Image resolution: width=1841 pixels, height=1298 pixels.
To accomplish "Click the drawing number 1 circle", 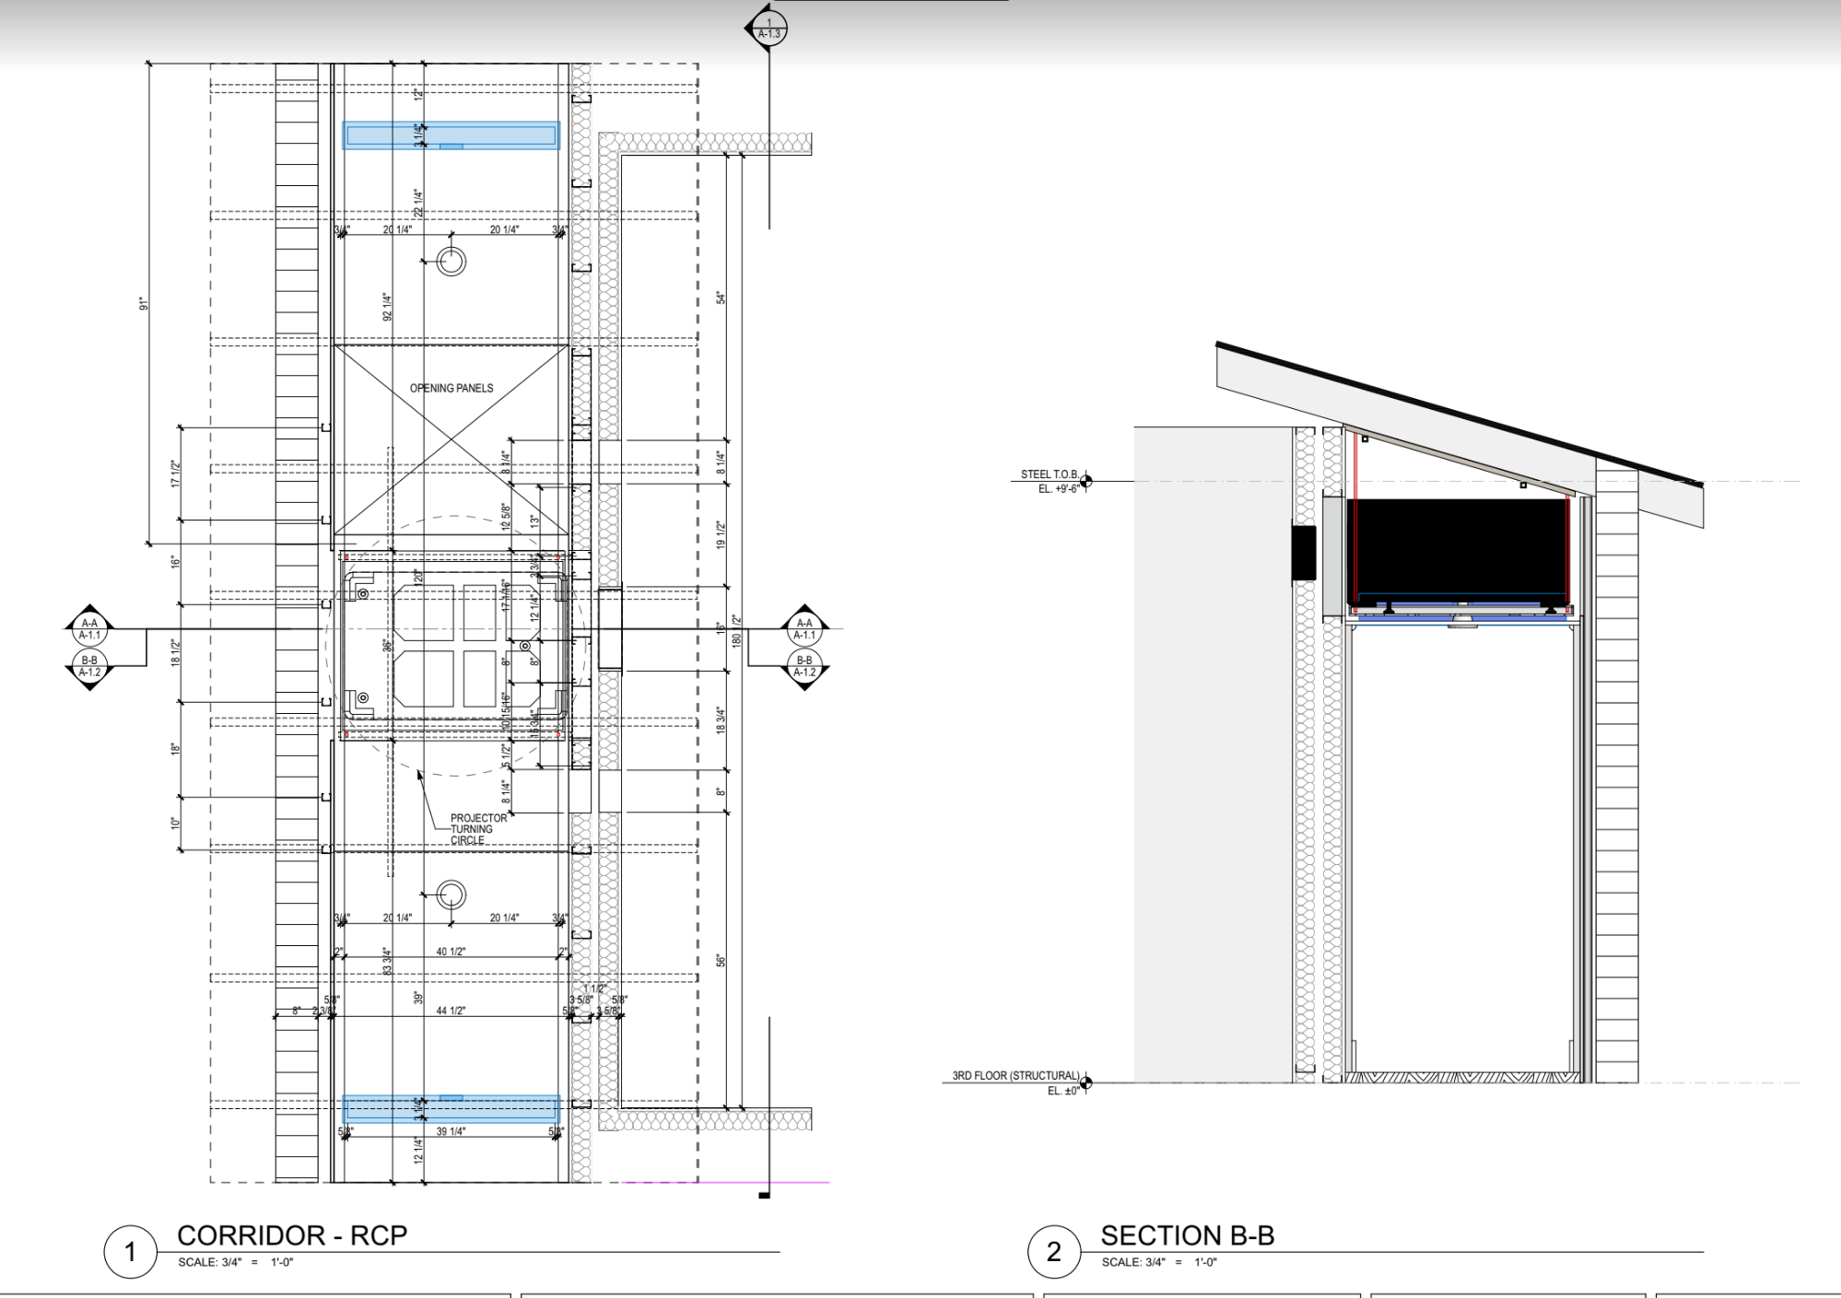I will [x=130, y=1251].
